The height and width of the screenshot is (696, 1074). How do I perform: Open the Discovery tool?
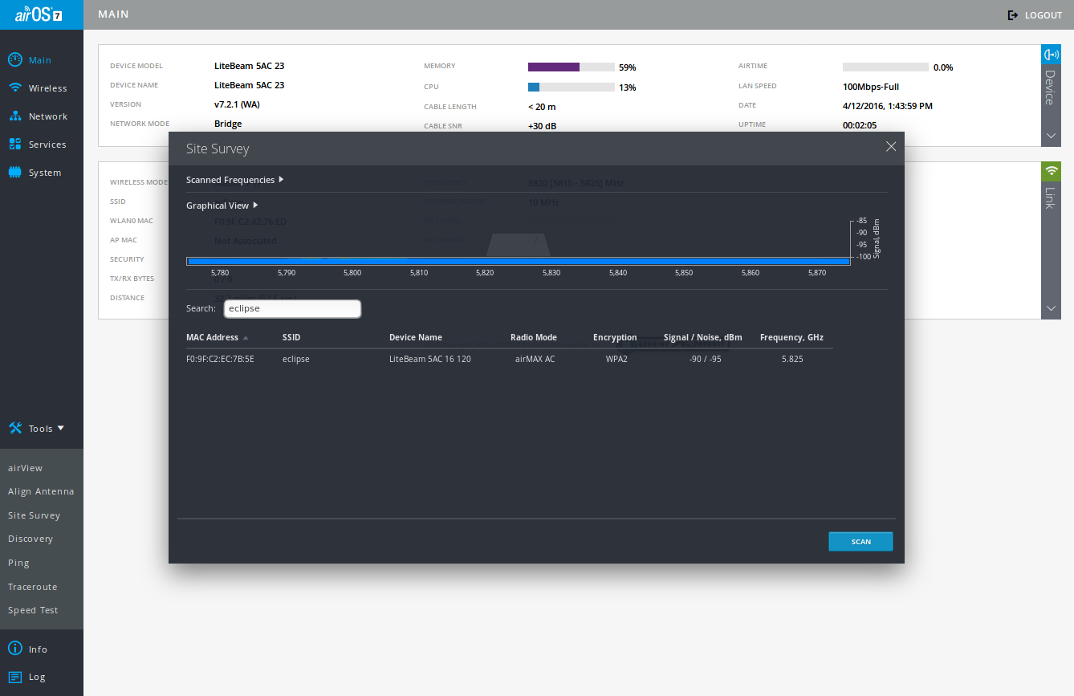click(x=31, y=539)
